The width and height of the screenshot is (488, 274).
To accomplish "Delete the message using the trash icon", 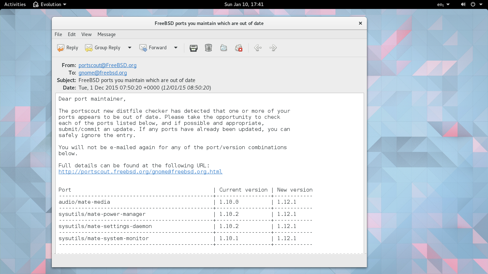I will 209,48.
